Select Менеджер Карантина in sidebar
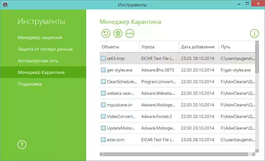 click(x=43, y=72)
